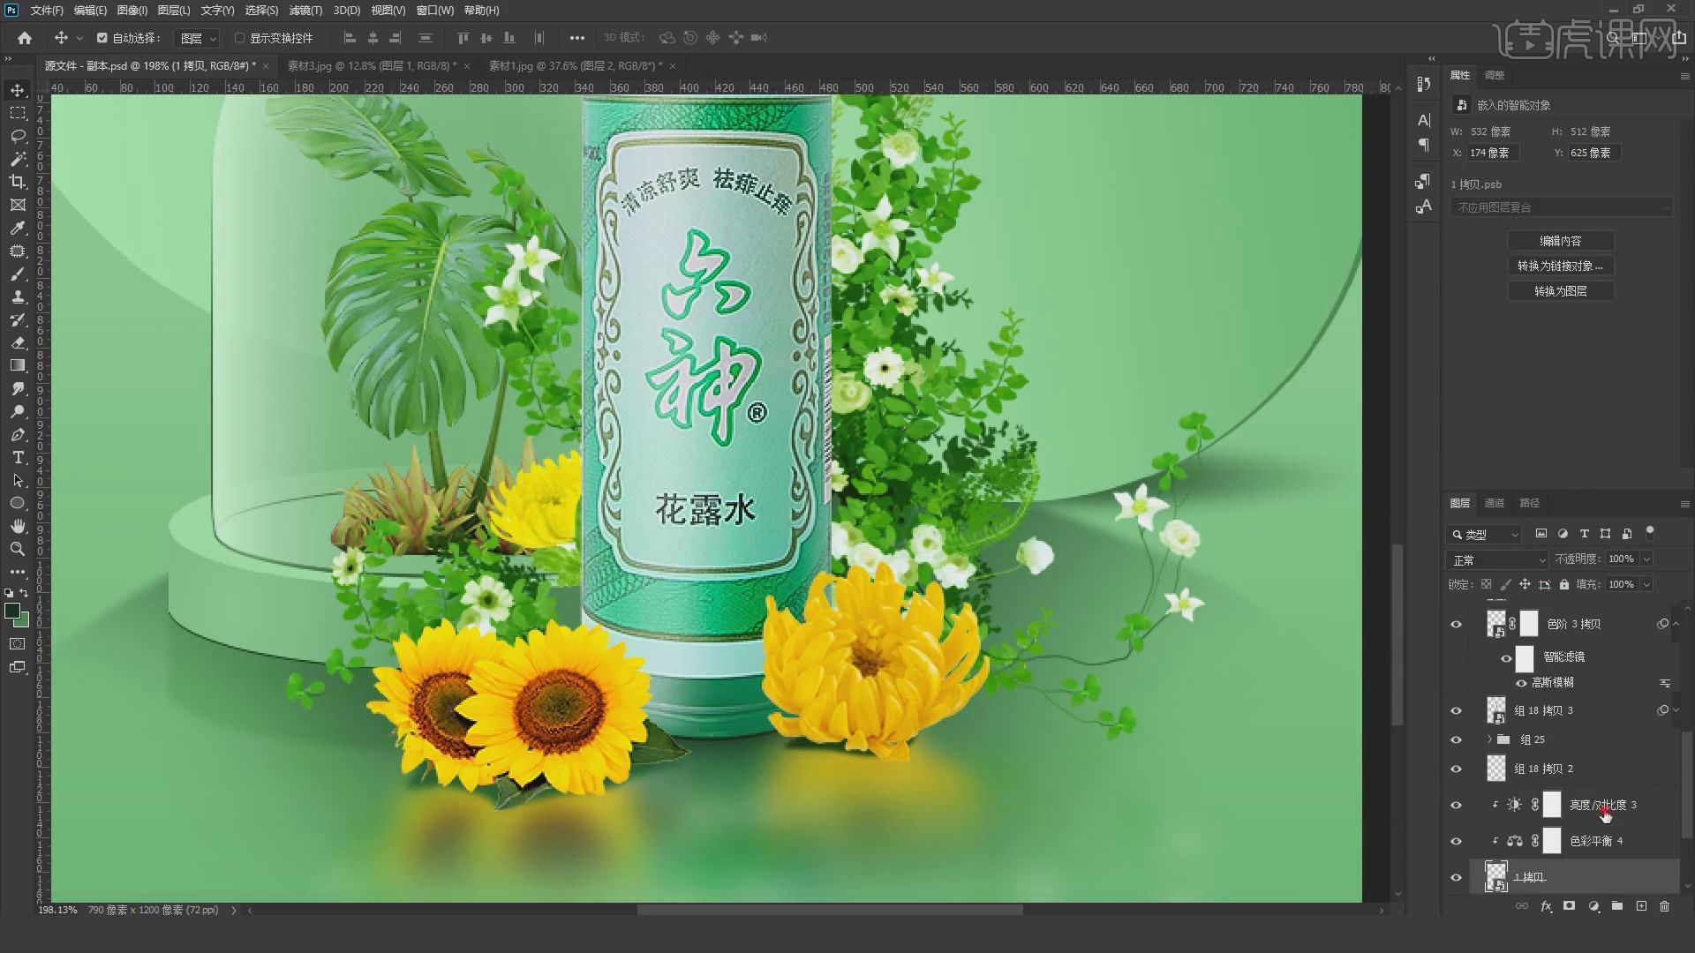The width and height of the screenshot is (1695, 953).
Task: Open the blend mode dropdown showing 正常
Action: coord(1496,559)
